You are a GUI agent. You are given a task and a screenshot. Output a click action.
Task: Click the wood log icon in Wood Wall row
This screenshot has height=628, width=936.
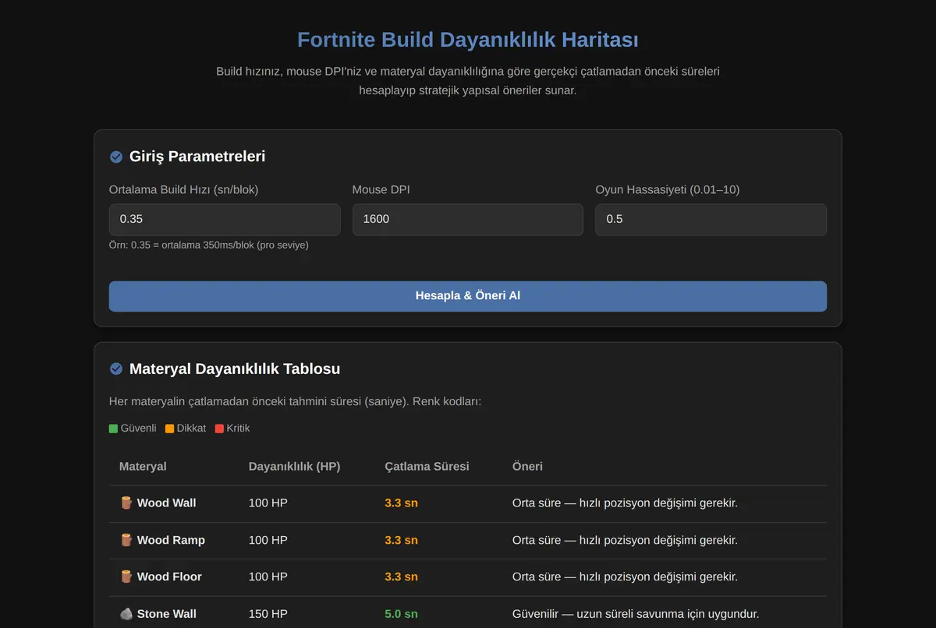(126, 503)
